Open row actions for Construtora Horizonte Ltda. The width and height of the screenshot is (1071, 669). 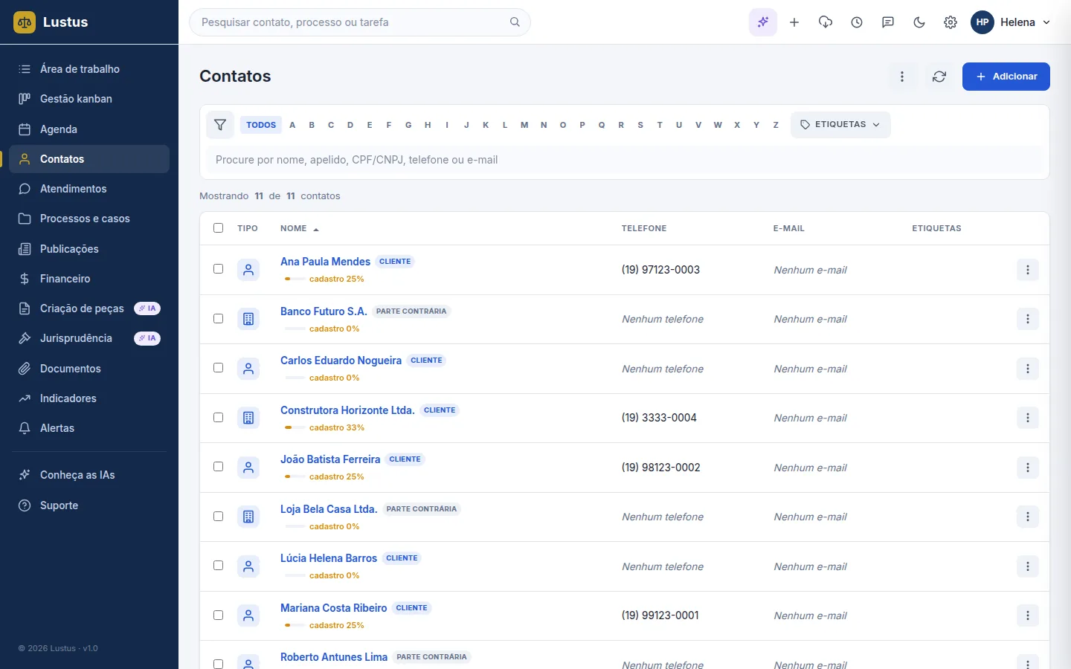(1028, 418)
